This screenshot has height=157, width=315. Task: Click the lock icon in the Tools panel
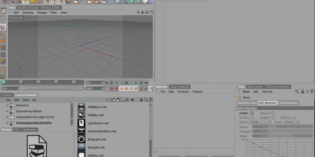303,92
